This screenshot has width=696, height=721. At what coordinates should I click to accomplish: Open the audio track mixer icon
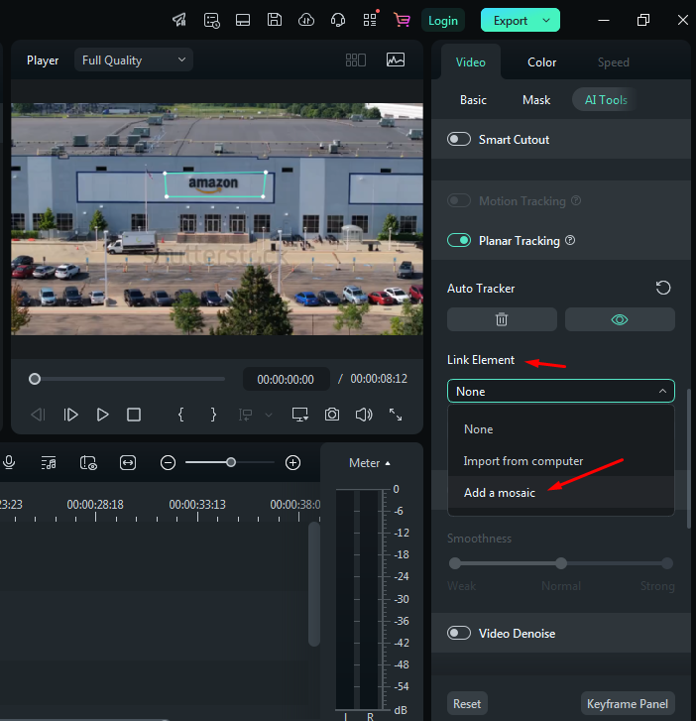49,462
